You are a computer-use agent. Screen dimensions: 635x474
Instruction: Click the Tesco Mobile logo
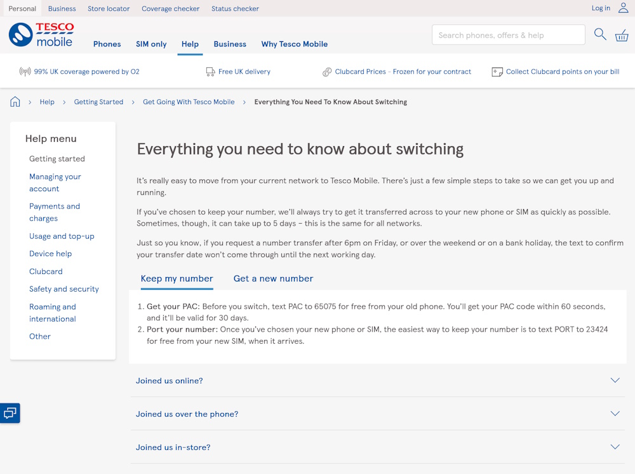[x=41, y=35]
